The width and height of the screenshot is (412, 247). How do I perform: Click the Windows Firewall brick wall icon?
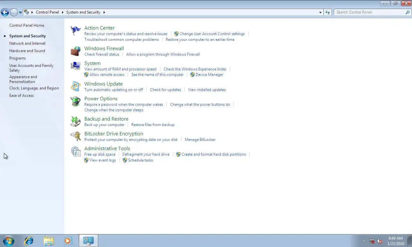(x=76, y=51)
